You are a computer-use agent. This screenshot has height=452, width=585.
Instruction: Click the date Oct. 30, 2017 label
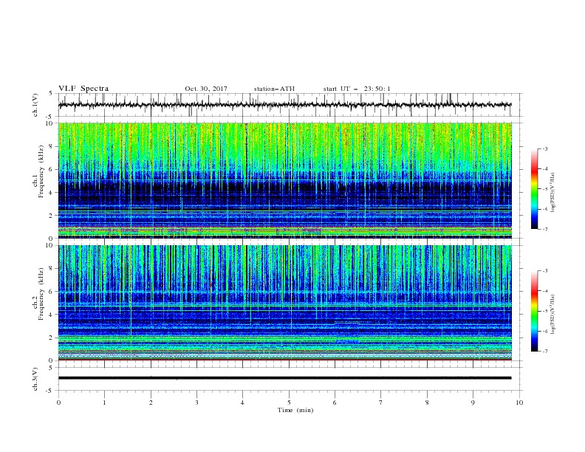pyautogui.click(x=206, y=89)
